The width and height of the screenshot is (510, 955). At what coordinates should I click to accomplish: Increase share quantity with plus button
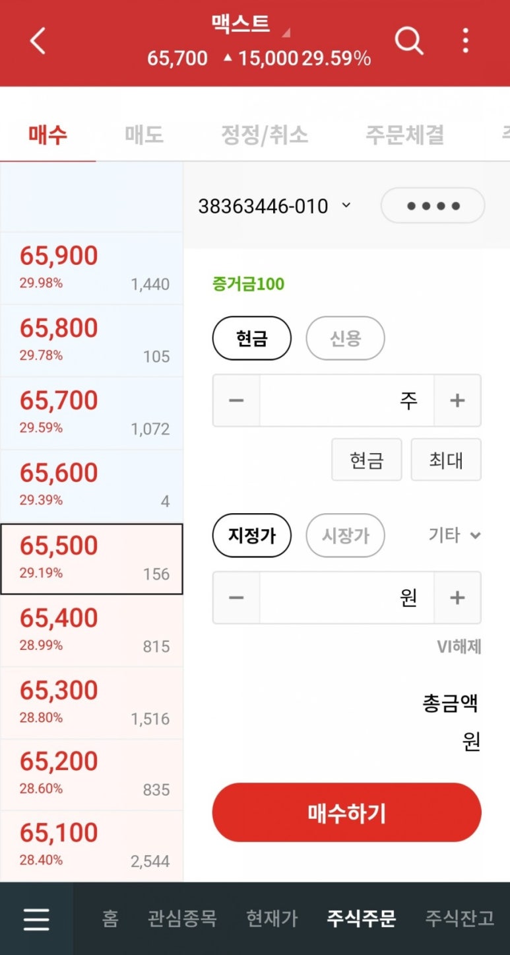[x=457, y=400]
